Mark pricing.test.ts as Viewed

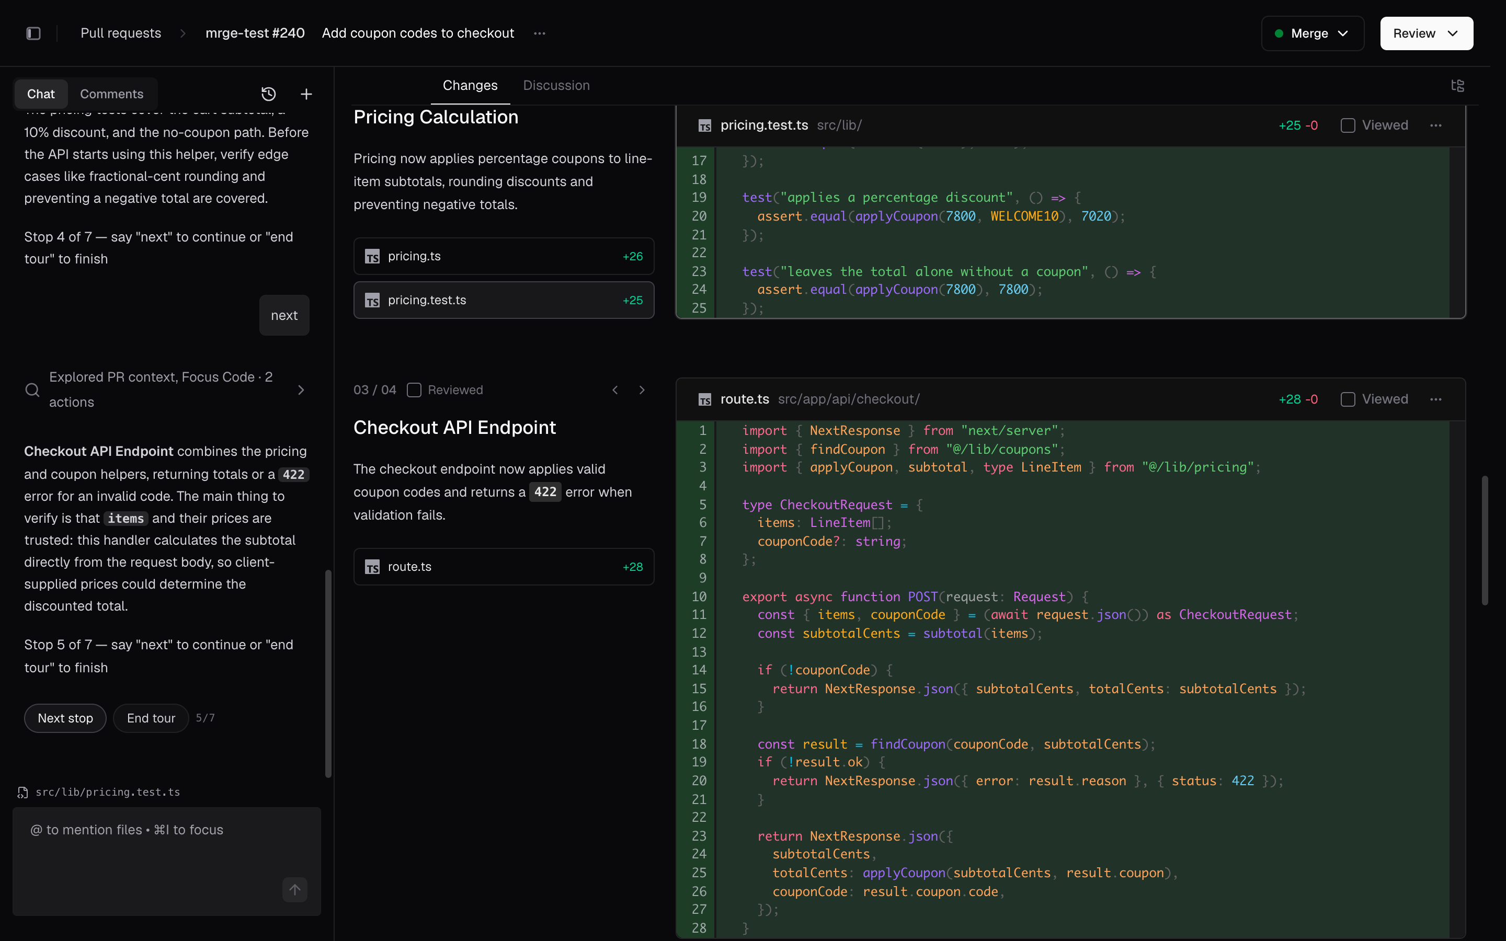coord(1348,125)
